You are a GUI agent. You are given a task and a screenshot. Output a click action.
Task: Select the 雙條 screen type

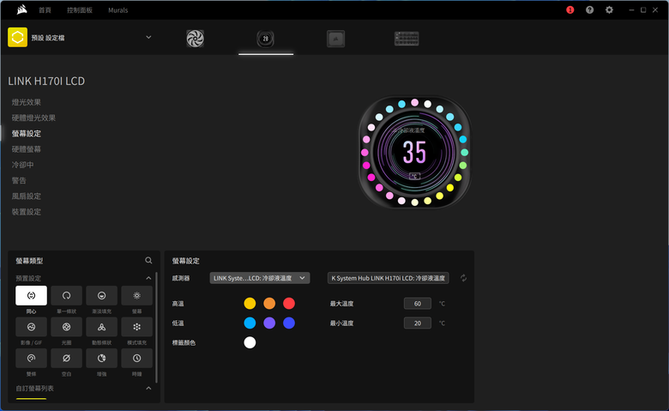(x=31, y=358)
